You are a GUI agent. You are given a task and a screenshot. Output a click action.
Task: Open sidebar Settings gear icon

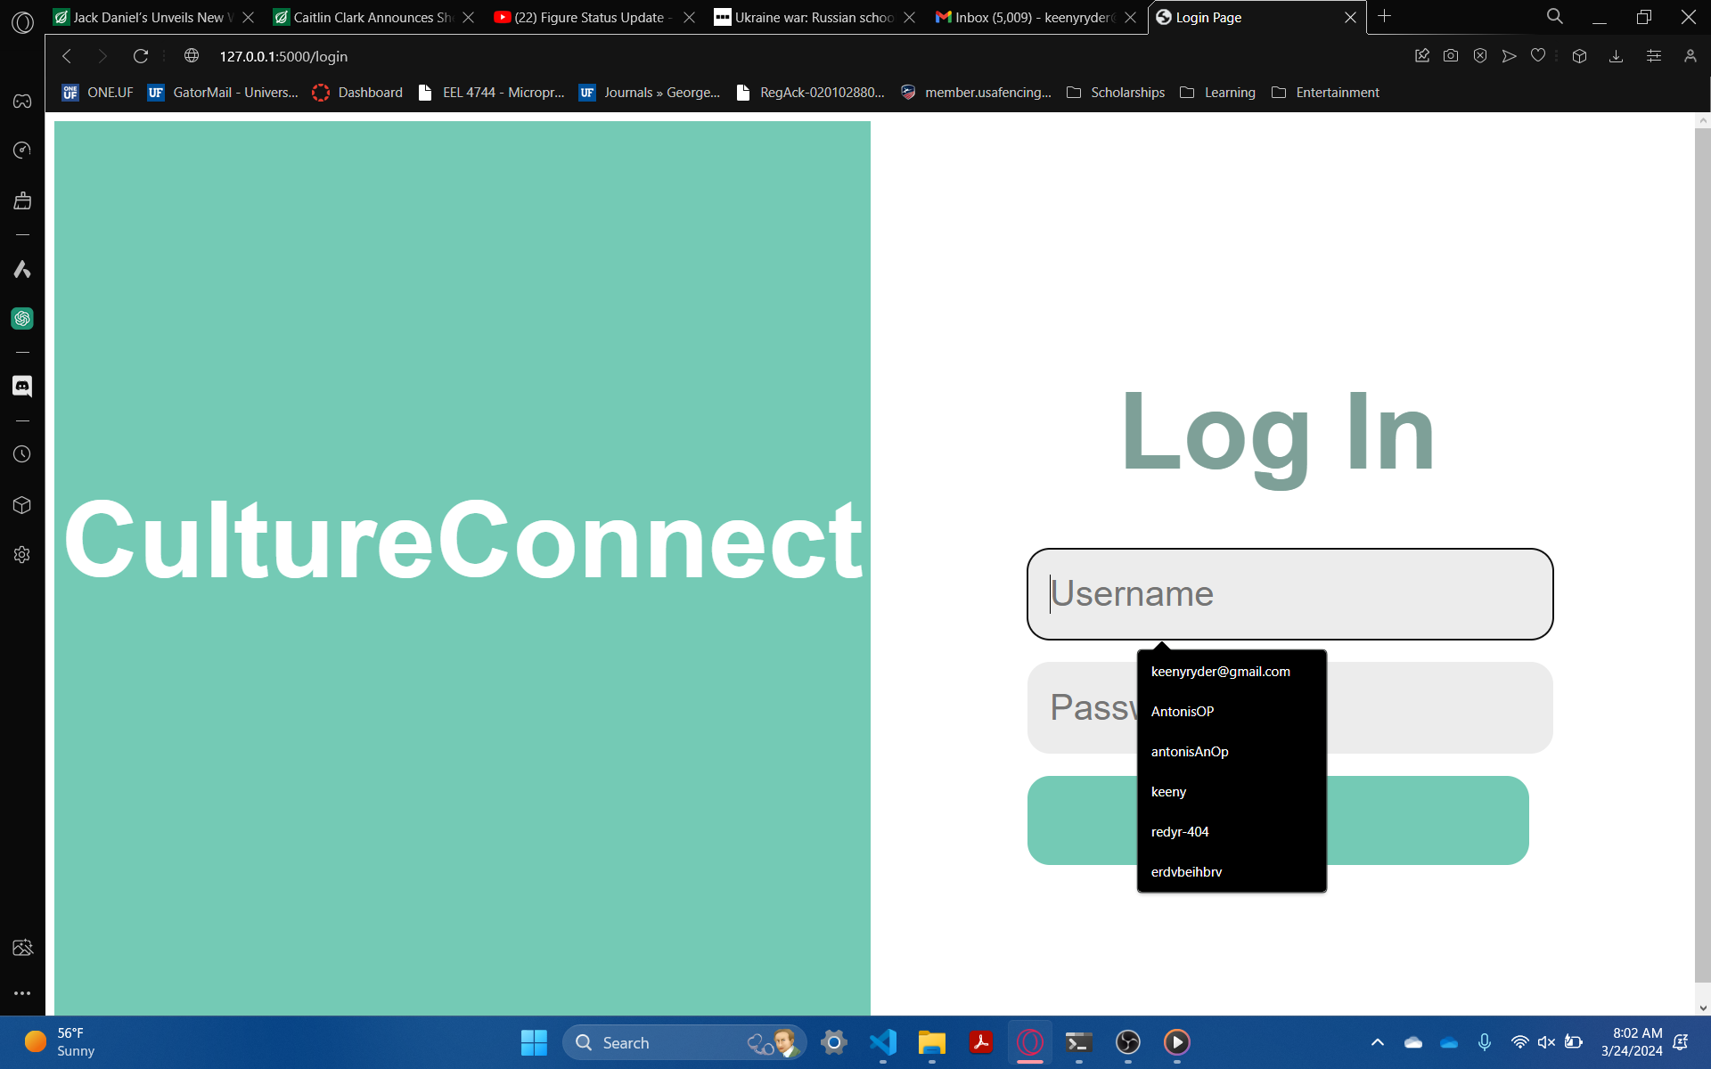[22, 554]
